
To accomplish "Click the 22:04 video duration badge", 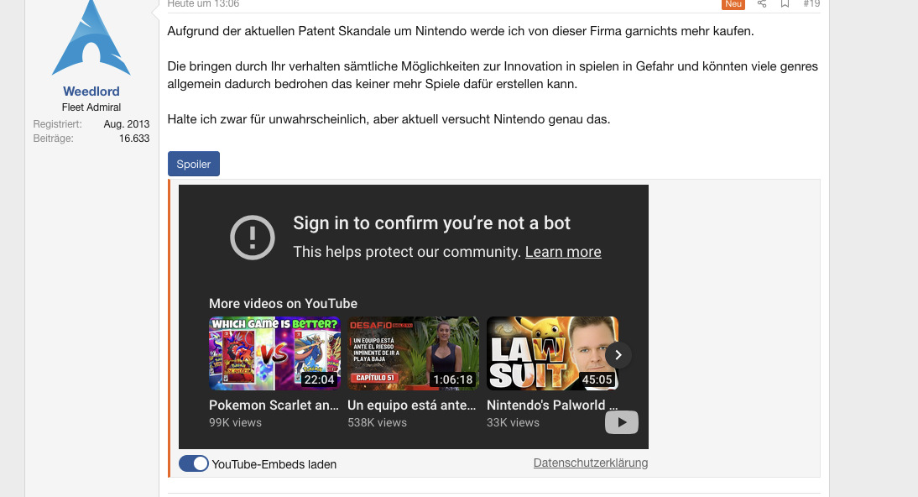I will pyautogui.click(x=319, y=379).
